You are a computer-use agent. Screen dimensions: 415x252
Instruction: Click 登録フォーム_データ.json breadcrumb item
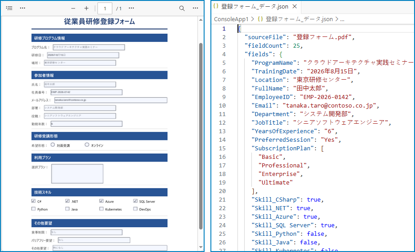click(299, 19)
